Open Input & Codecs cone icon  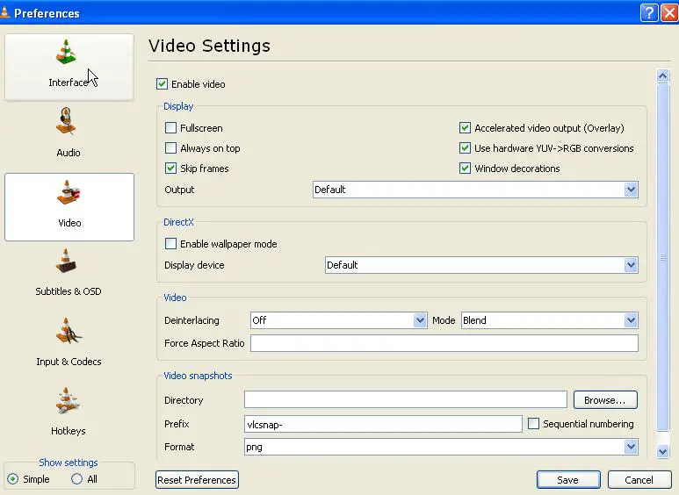(68, 331)
